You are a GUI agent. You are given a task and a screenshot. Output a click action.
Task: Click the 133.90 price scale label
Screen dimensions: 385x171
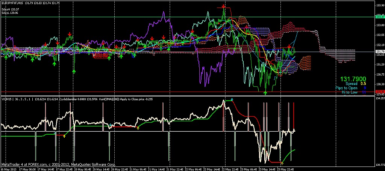coord(380,5)
